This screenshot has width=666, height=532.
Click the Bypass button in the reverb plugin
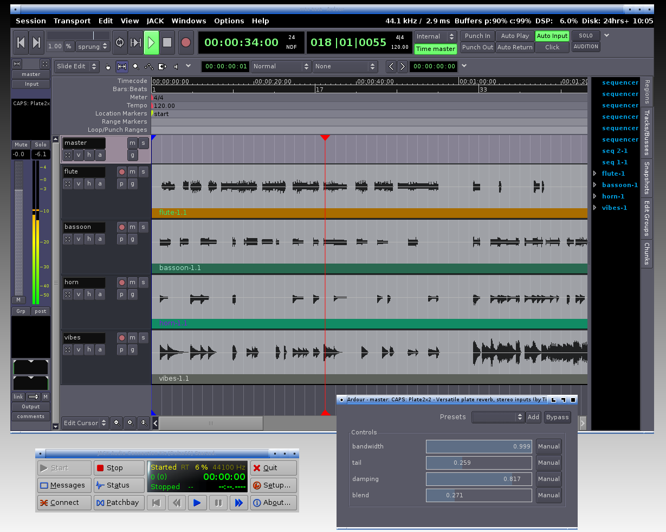coord(557,417)
